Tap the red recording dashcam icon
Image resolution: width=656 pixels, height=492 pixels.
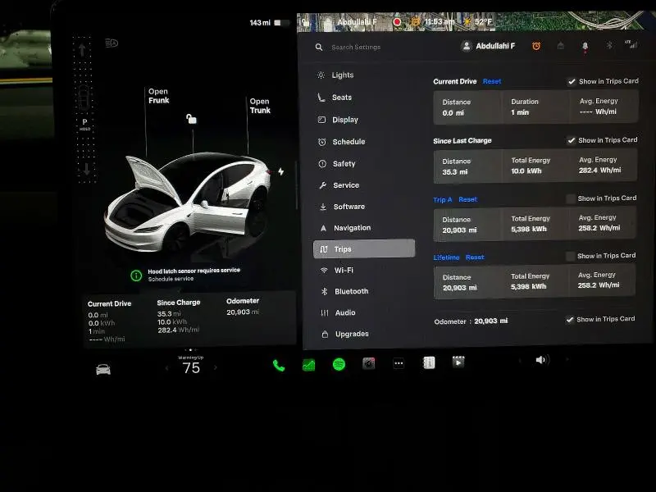[x=397, y=22]
